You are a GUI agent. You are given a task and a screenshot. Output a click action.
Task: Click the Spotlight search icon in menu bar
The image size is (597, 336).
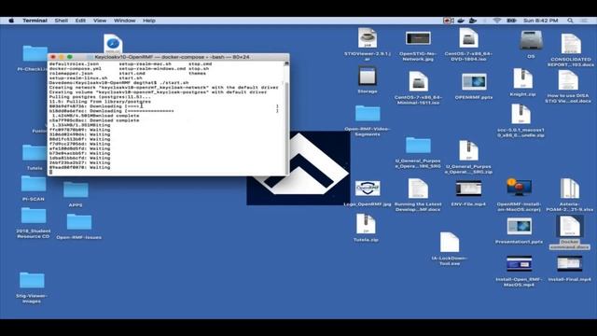coord(570,21)
